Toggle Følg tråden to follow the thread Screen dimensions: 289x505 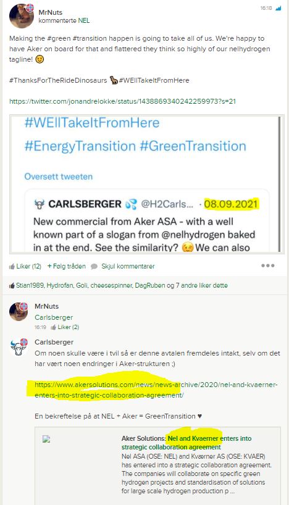point(66,266)
